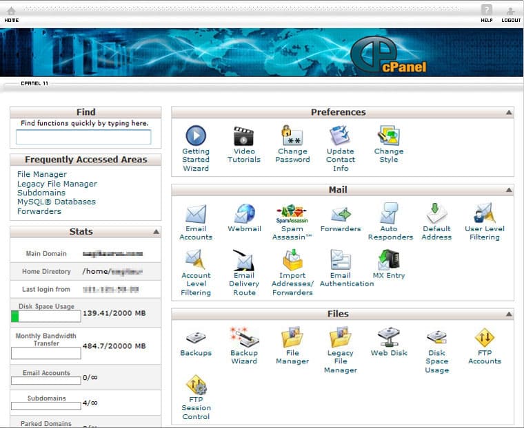Open the Update Contact Info icon

tap(340, 136)
